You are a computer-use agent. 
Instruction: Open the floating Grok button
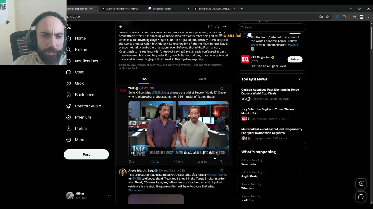tap(361, 184)
